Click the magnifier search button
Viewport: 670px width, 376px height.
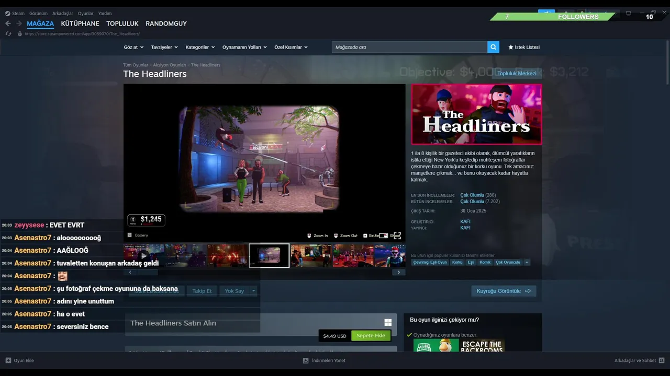[493, 47]
